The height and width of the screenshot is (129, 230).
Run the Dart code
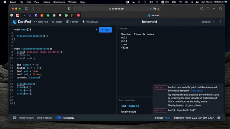coord(105,30)
